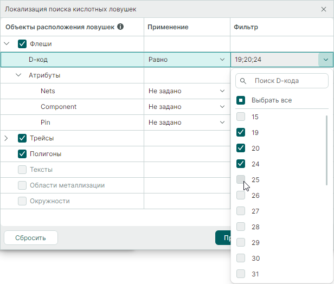334x284 pixels.
Task: Close the D-код filter dropdown arrow
Action: click(x=325, y=60)
